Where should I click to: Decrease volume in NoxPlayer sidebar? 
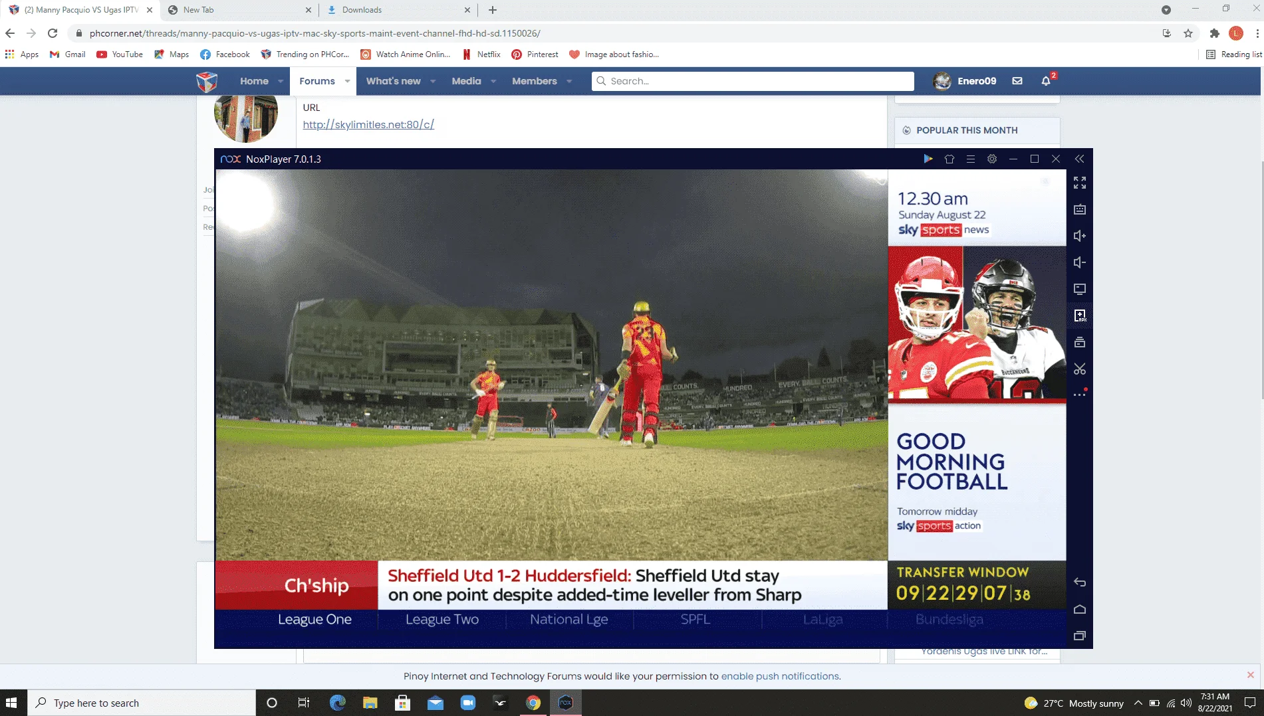1080,262
